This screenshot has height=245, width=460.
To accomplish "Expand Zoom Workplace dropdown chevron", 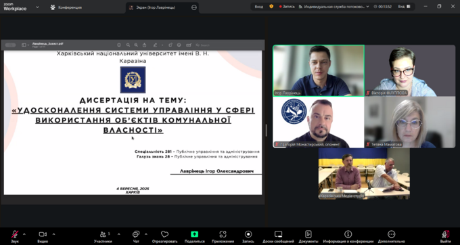I will (x=37, y=7).
